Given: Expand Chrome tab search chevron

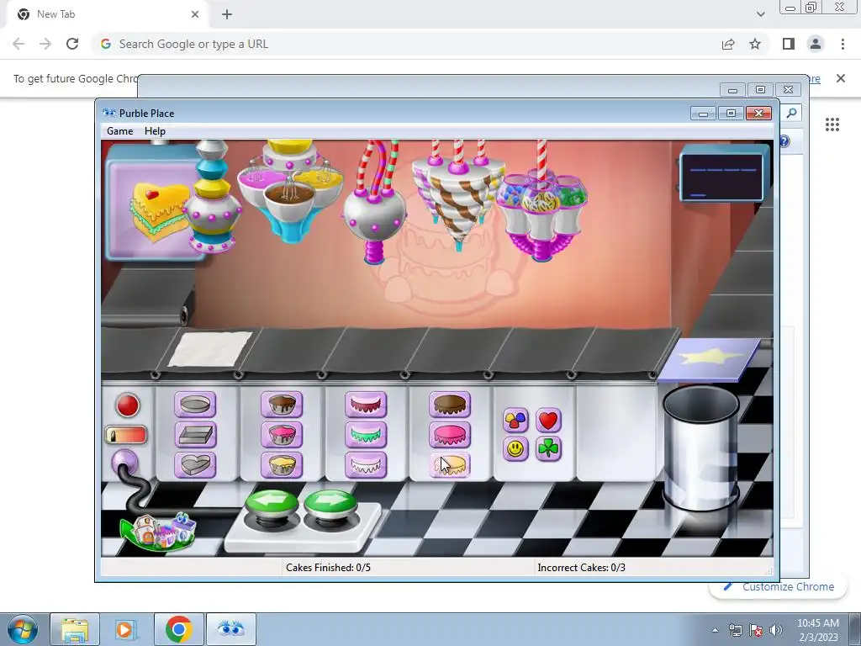Looking at the screenshot, I should pyautogui.click(x=760, y=14).
